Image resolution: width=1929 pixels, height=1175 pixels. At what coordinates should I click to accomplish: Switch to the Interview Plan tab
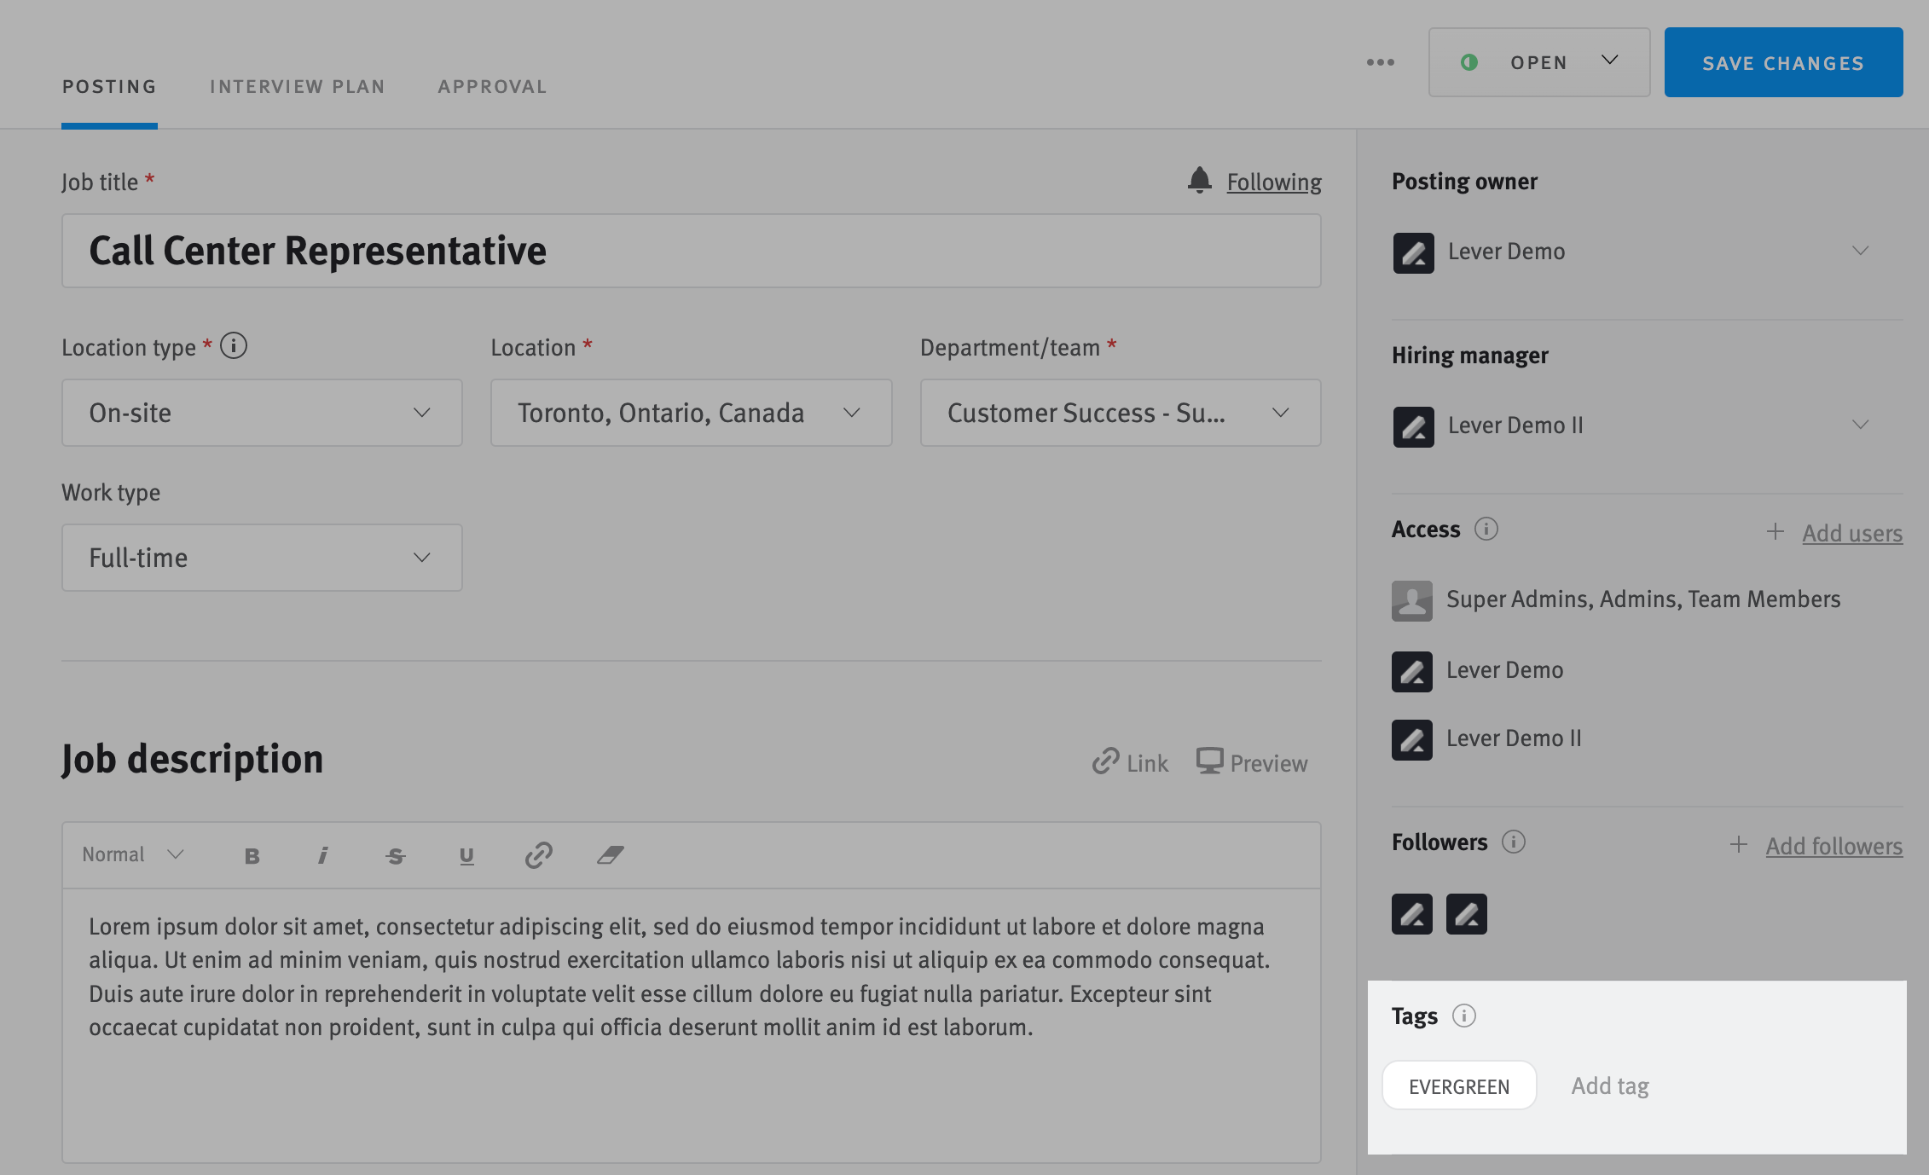tap(297, 85)
